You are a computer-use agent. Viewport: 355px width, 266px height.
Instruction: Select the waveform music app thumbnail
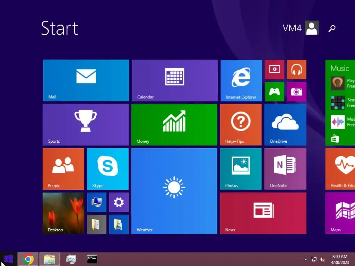[338, 122]
